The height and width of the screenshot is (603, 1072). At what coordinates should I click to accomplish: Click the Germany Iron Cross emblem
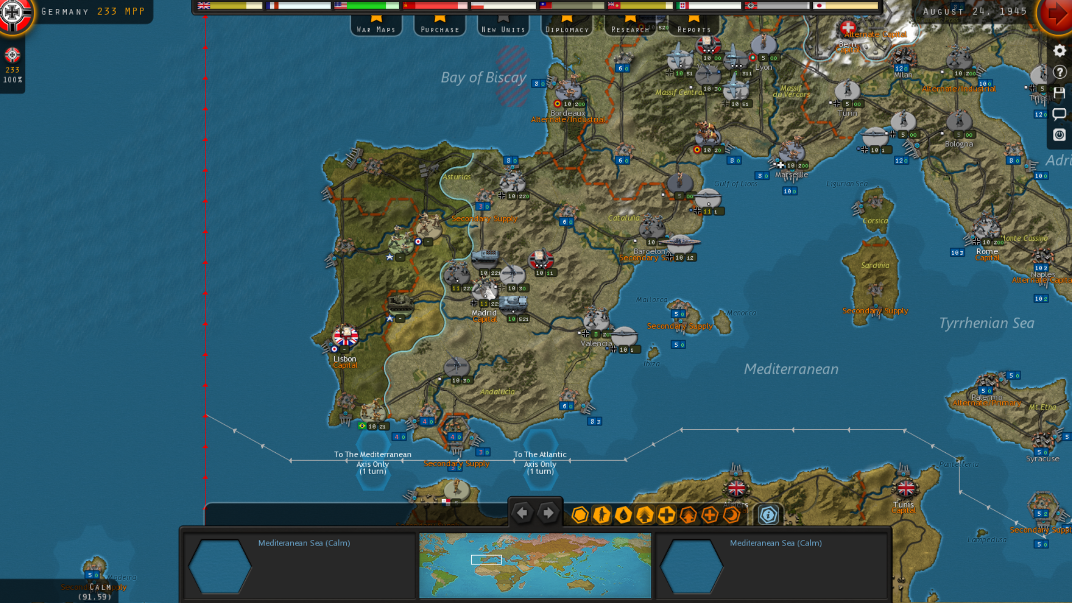(x=13, y=13)
